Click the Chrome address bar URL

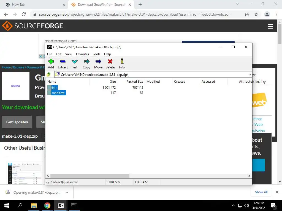point(135,14)
